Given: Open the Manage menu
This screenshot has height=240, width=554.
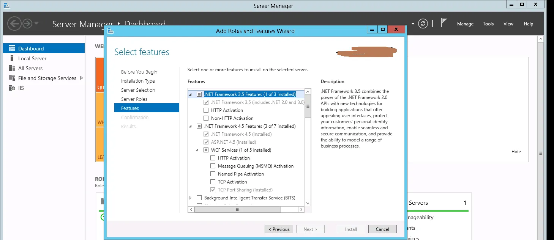Looking at the screenshot, I should pos(465,24).
